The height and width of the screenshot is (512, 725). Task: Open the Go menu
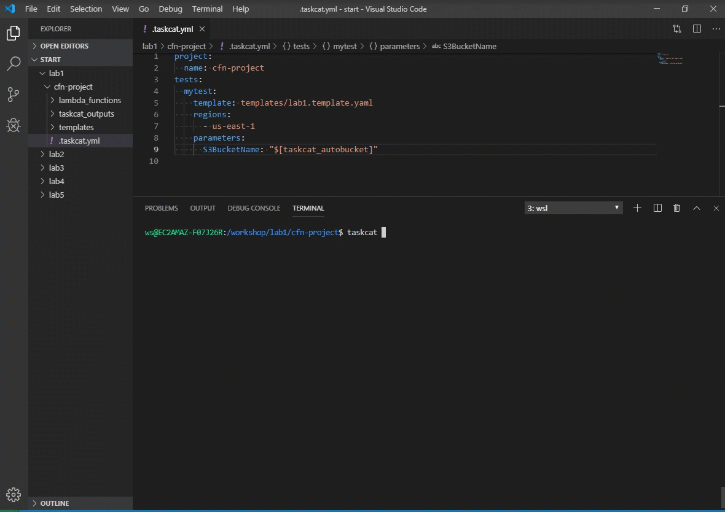144,9
